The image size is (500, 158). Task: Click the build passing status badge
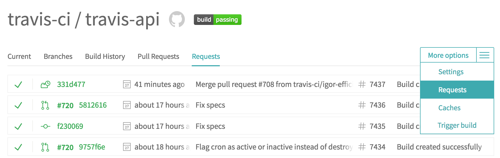coord(217,20)
